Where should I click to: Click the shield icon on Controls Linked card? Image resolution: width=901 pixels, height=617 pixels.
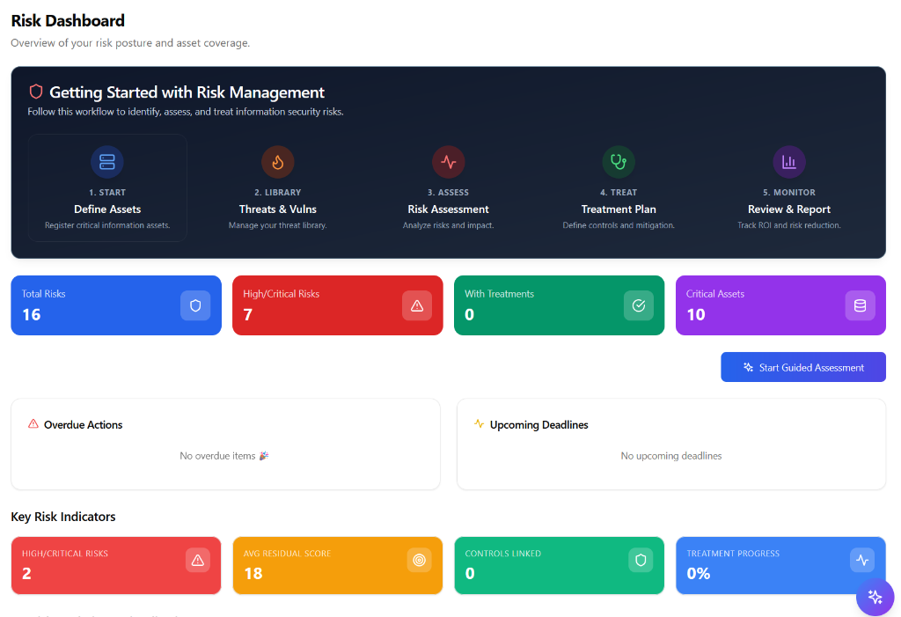pos(639,560)
